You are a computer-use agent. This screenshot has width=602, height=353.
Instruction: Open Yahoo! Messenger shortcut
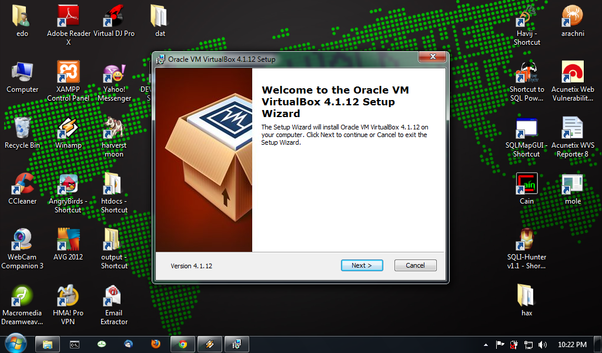click(114, 82)
